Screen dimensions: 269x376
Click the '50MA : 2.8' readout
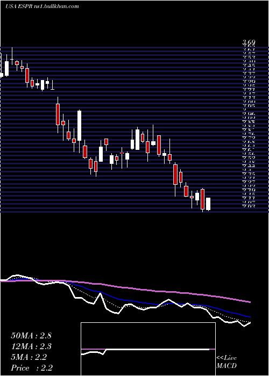tap(31, 336)
